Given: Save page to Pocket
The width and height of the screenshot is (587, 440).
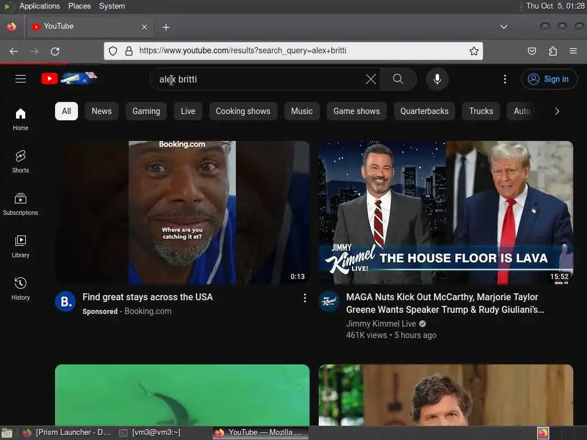Looking at the screenshot, I should (x=531, y=51).
